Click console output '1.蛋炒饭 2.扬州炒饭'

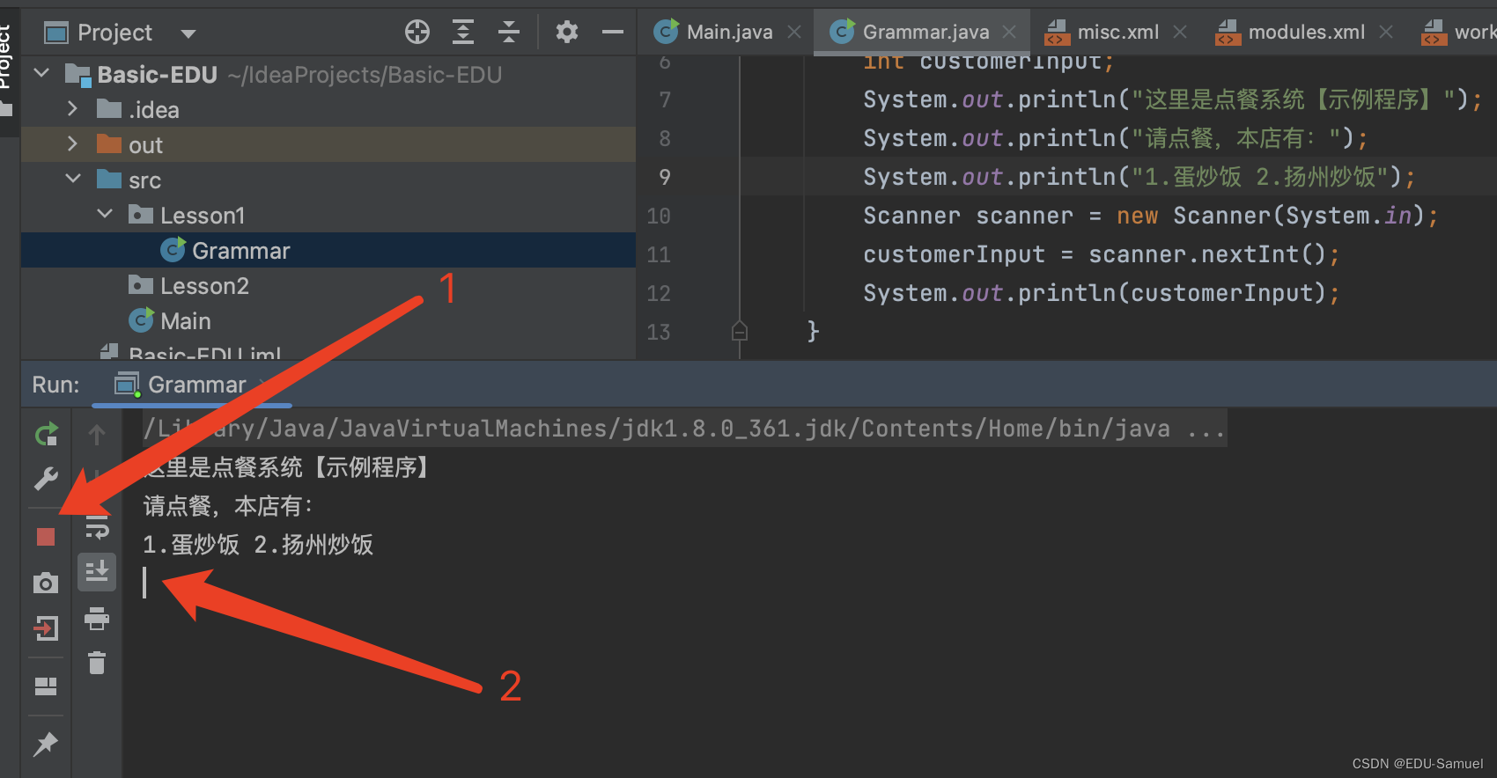[x=258, y=545]
